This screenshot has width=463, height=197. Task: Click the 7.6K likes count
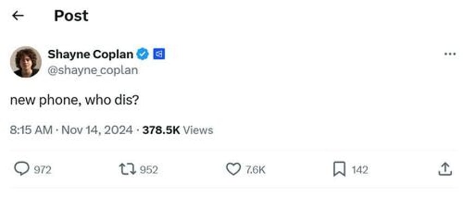click(256, 170)
